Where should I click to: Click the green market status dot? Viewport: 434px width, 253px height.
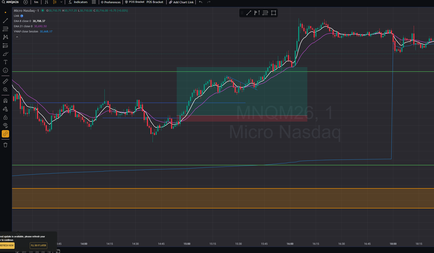[x=43, y=10]
